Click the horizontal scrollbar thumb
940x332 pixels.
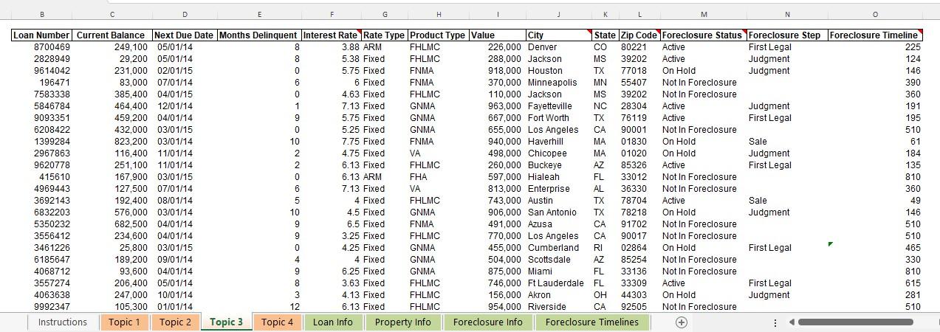click(x=855, y=322)
